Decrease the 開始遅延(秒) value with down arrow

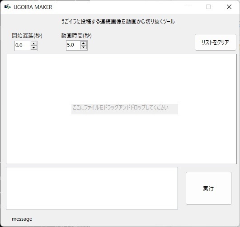tap(34, 47)
